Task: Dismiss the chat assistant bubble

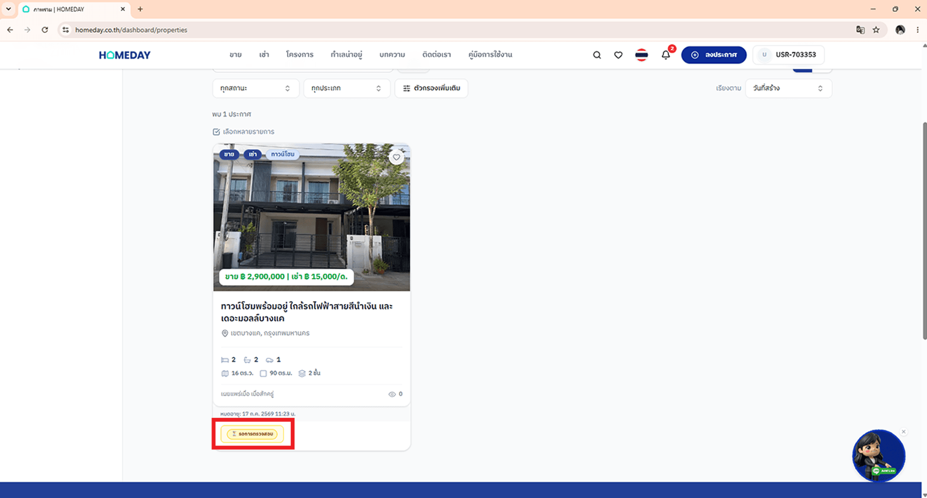Action: (903, 432)
